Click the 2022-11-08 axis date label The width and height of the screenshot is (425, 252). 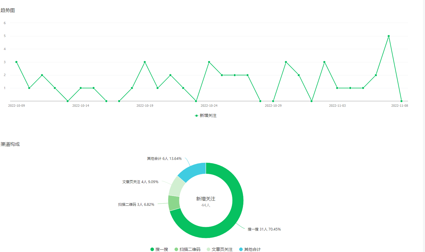coord(400,106)
